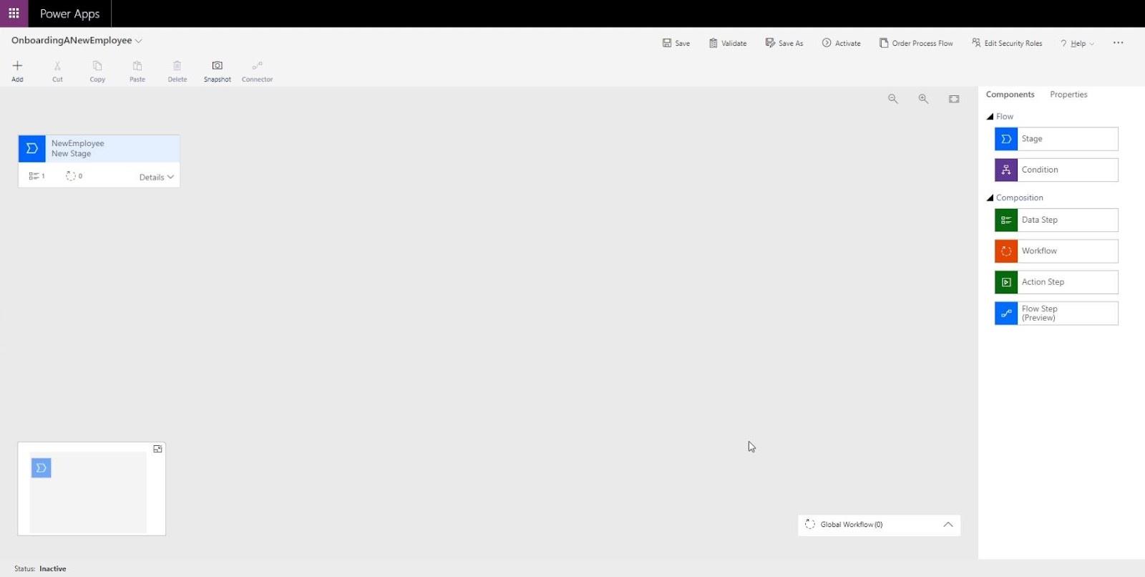Click the Activate button
Screen dimensions: 1145x577
click(842, 43)
